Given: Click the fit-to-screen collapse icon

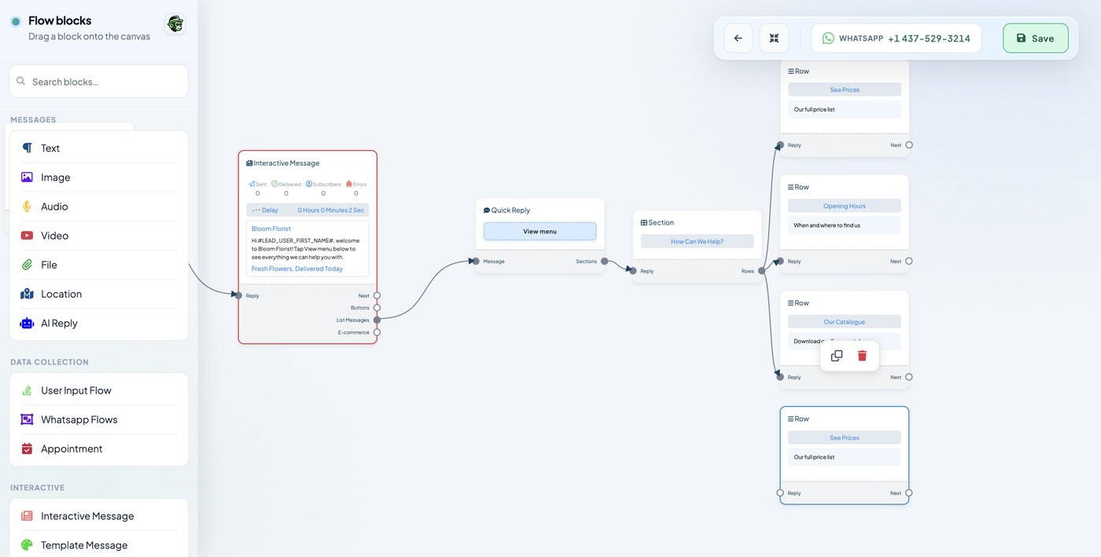Looking at the screenshot, I should [x=774, y=38].
